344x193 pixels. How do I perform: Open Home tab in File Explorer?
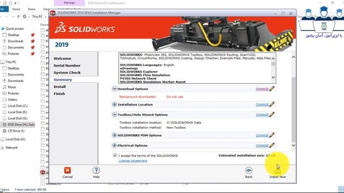pyautogui.click(x=16, y=9)
